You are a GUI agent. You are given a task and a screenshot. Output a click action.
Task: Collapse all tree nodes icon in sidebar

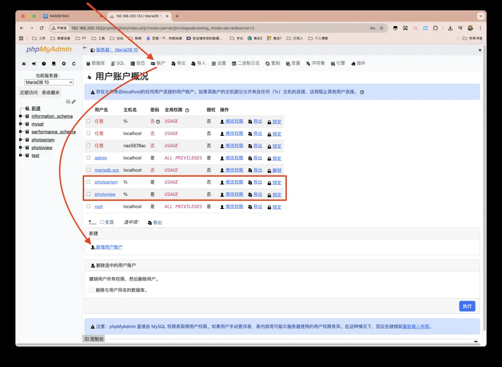pyautogui.click(x=68, y=101)
